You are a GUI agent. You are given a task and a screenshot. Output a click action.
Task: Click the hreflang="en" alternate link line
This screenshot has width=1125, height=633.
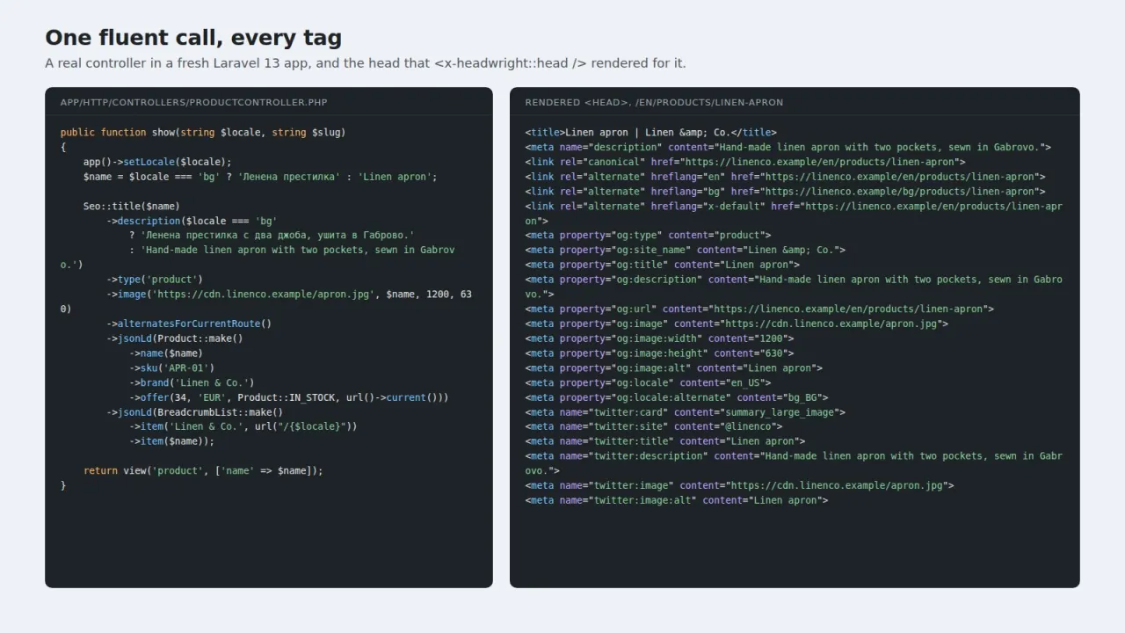[786, 177]
